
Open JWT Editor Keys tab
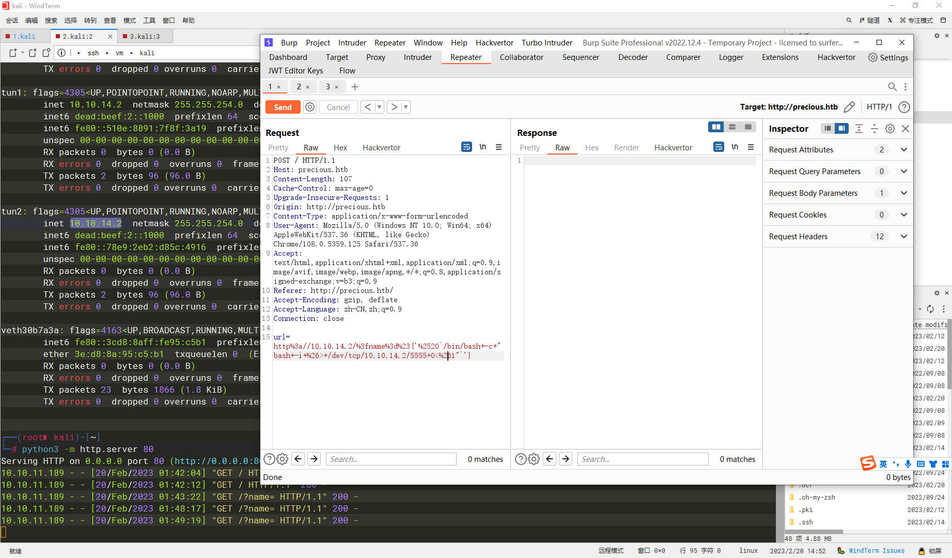click(295, 71)
